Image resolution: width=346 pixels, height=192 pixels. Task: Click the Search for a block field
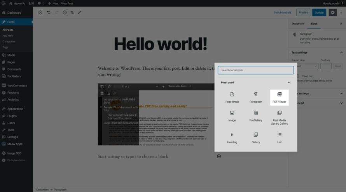255,70
